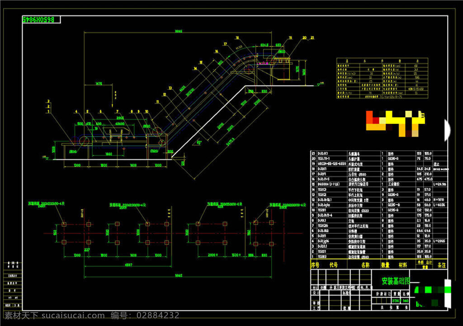The image size is (463, 326).
Task: Click the H=1010 remark in row 12
Action: [x=439, y=199]
